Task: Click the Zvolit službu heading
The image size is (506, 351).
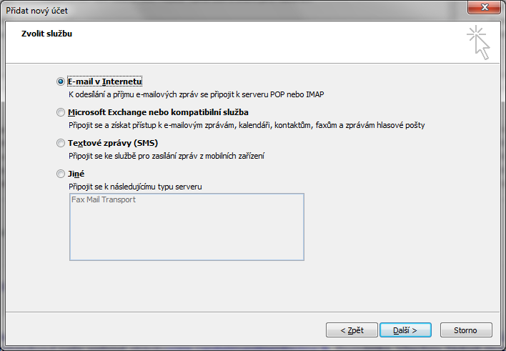Action: click(x=46, y=34)
